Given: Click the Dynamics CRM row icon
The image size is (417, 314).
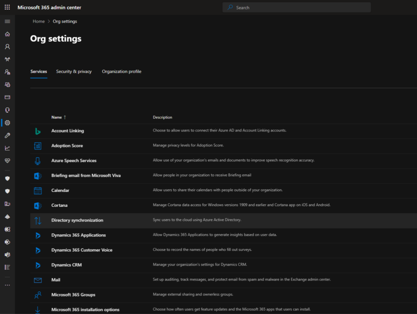Looking at the screenshot, I should pos(38,265).
